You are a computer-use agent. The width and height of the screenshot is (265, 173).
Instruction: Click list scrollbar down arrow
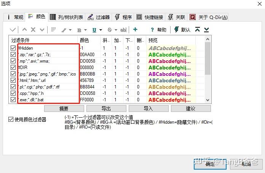point(208,100)
